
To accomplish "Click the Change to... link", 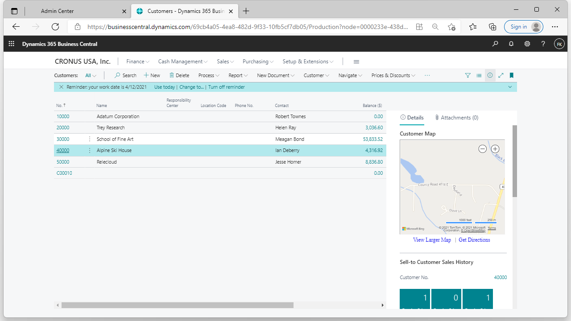I will click(x=192, y=87).
